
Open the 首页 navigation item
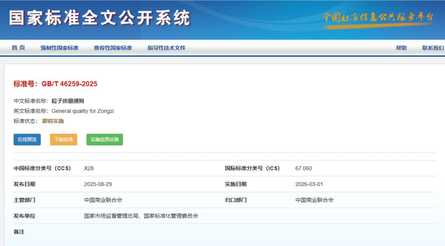(18, 48)
